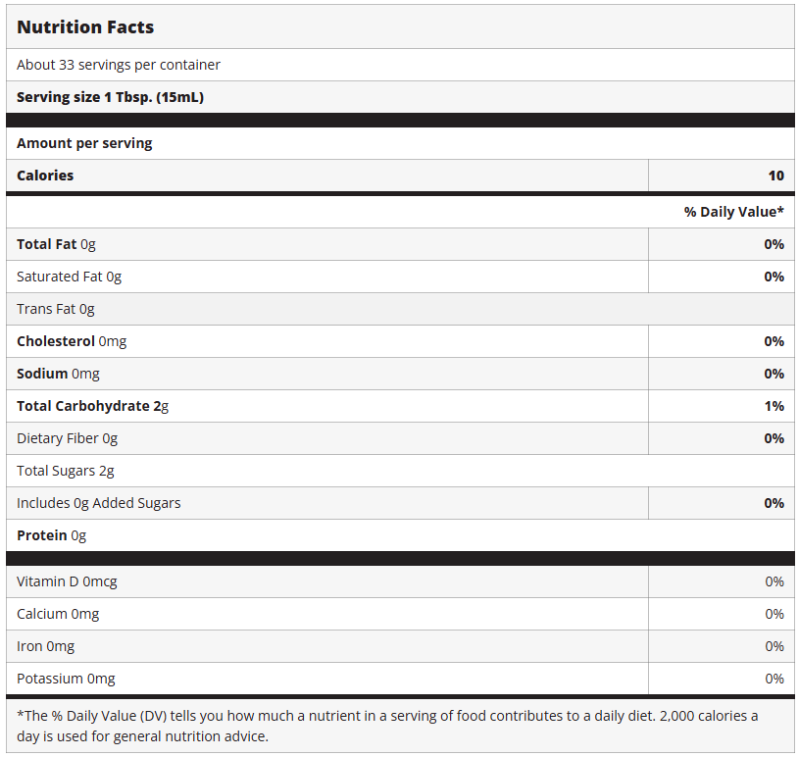This screenshot has height=757, width=799.
Task: Click the Protein 0g label
Action: point(51,535)
